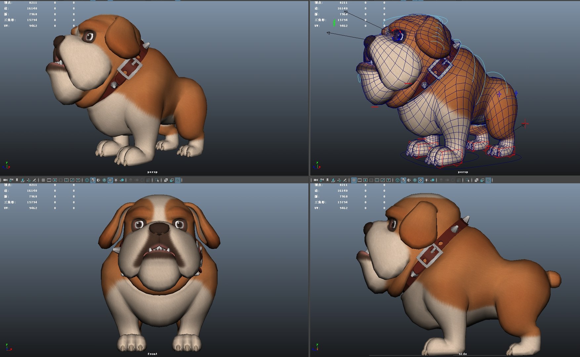Click 'persp' label under the wireframe dog
This screenshot has height=357, width=580.
(x=463, y=172)
